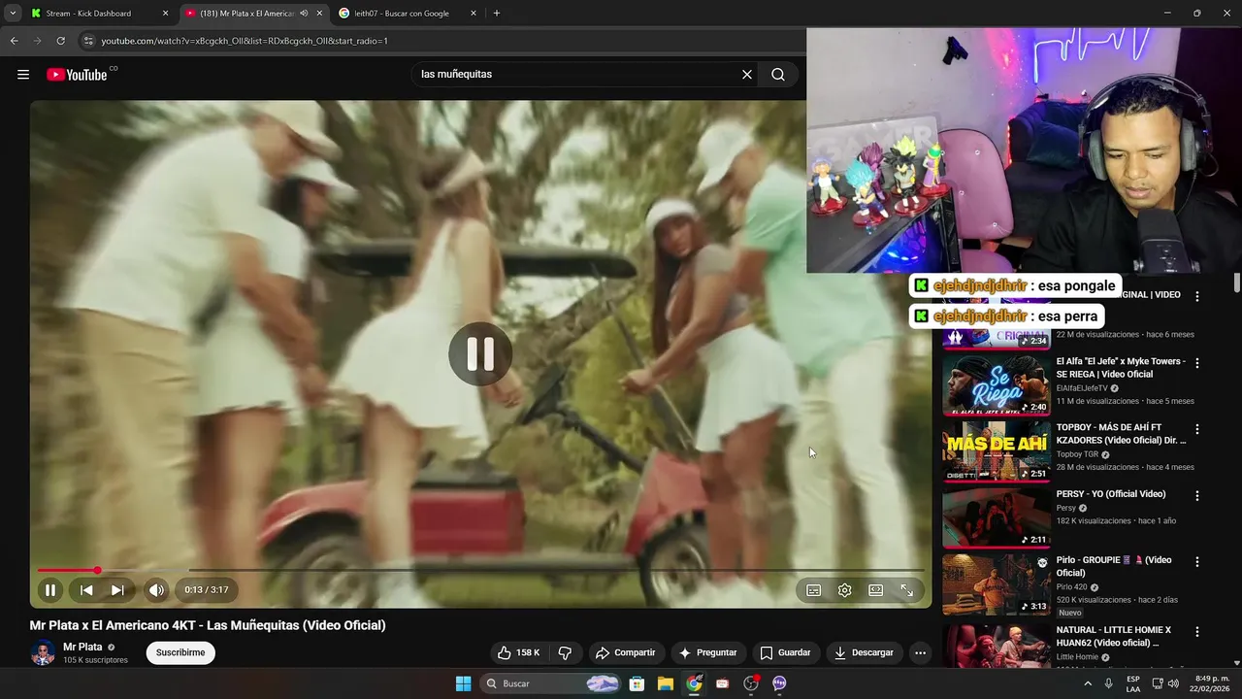The width and height of the screenshot is (1242, 699).
Task: Share the video via Compartir
Action: 625,652
